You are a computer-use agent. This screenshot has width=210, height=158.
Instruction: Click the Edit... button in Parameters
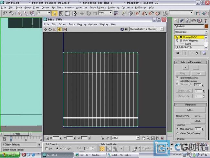(190, 110)
